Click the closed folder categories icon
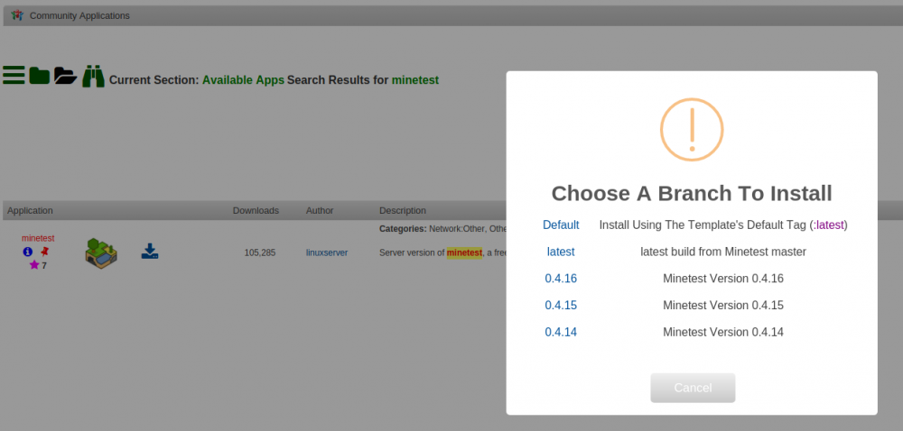 click(39, 75)
